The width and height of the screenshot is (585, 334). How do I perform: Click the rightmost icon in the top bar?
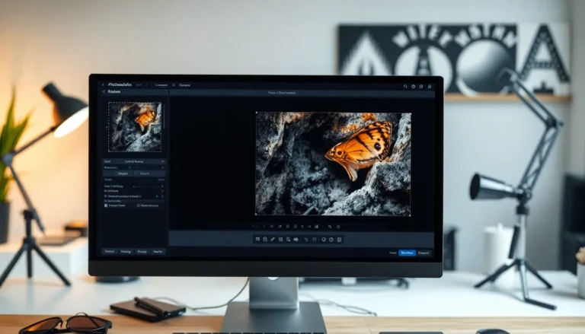pyautogui.click(x=430, y=86)
